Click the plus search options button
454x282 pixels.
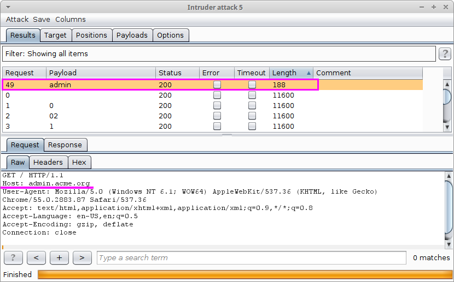59,258
